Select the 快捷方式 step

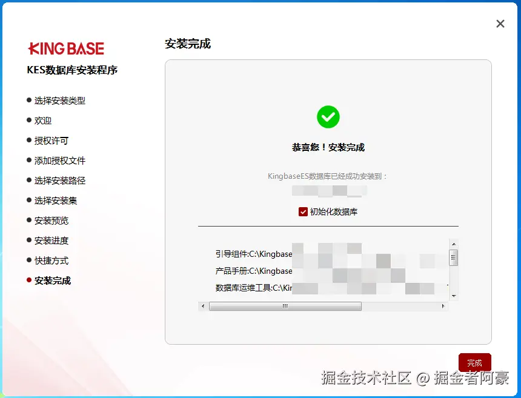(47, 260)
